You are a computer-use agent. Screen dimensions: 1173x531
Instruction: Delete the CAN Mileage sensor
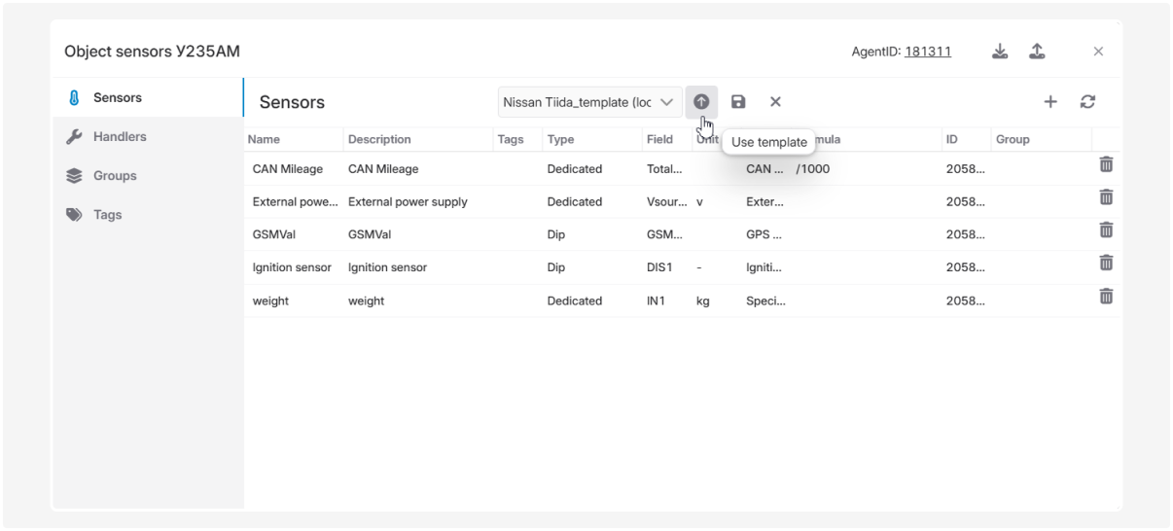point(1106,165)
